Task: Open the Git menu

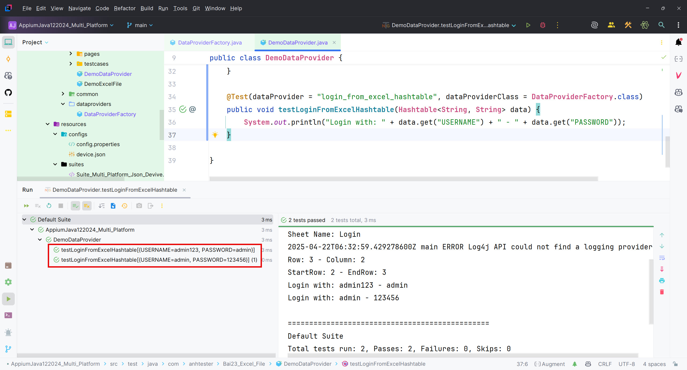Action: 196,8
